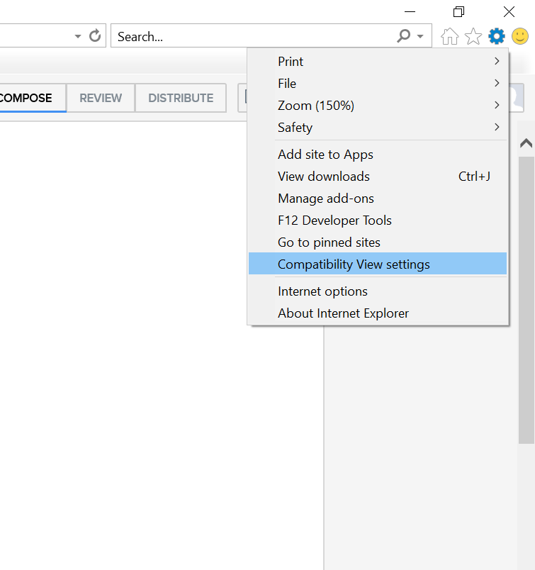535x570 pixels.
Task: Refresh the page with the reload icon
Action: tap(95, 35)
